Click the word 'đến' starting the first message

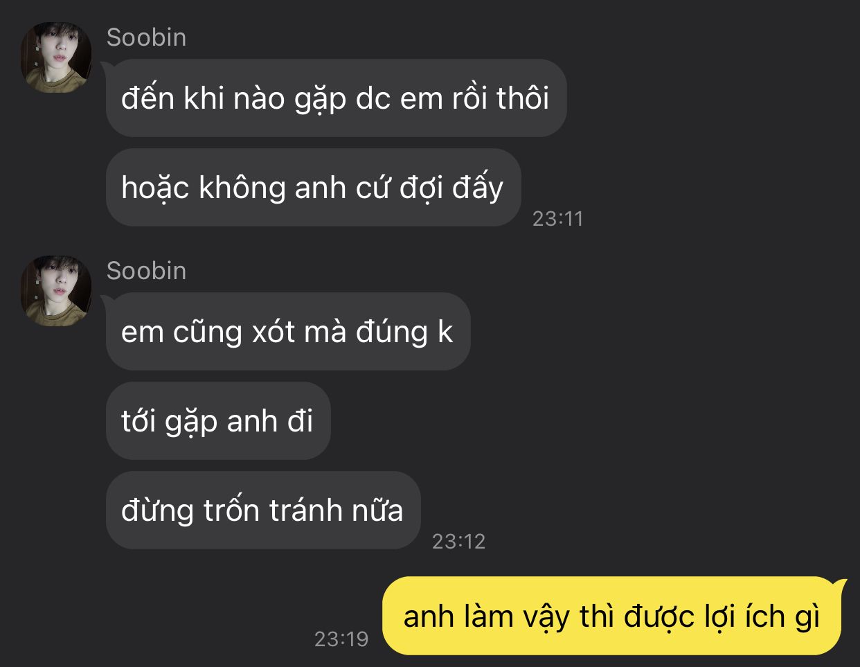point(147,98)
